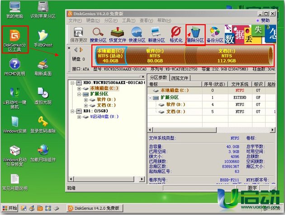The height and width of the screenshot is (215, 285).
Task: Click the 文件系统 column header
Action: click(240, 84)
